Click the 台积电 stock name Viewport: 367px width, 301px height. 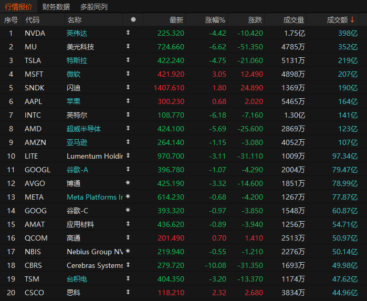[x=77, y=279]
